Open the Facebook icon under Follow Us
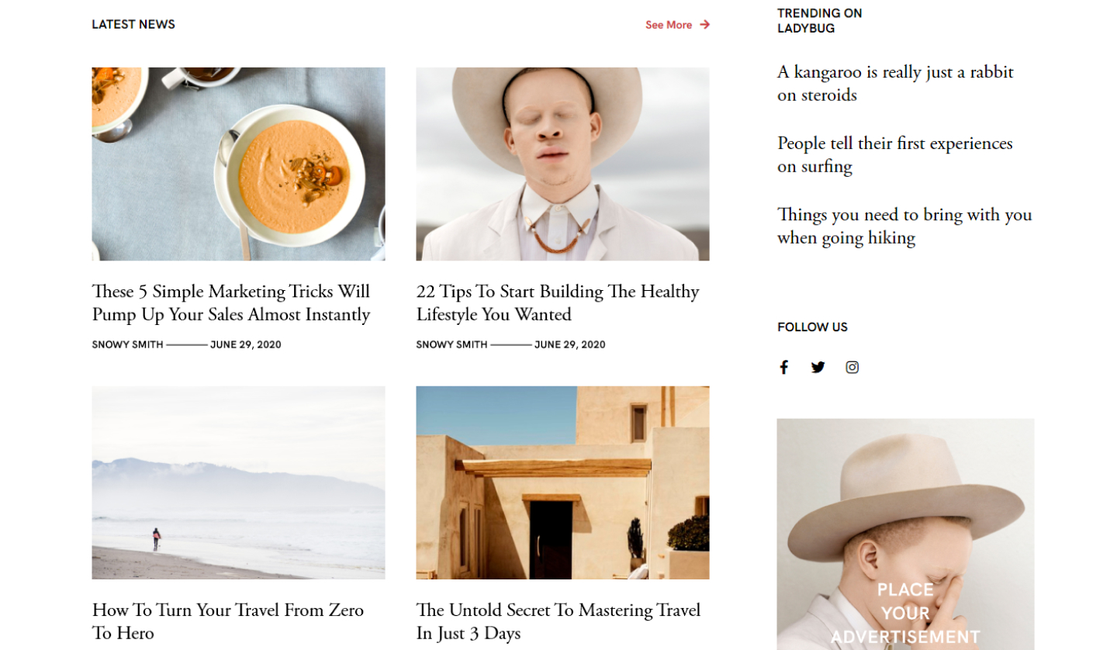This screenshot has width=1117, height=650. 783,368
